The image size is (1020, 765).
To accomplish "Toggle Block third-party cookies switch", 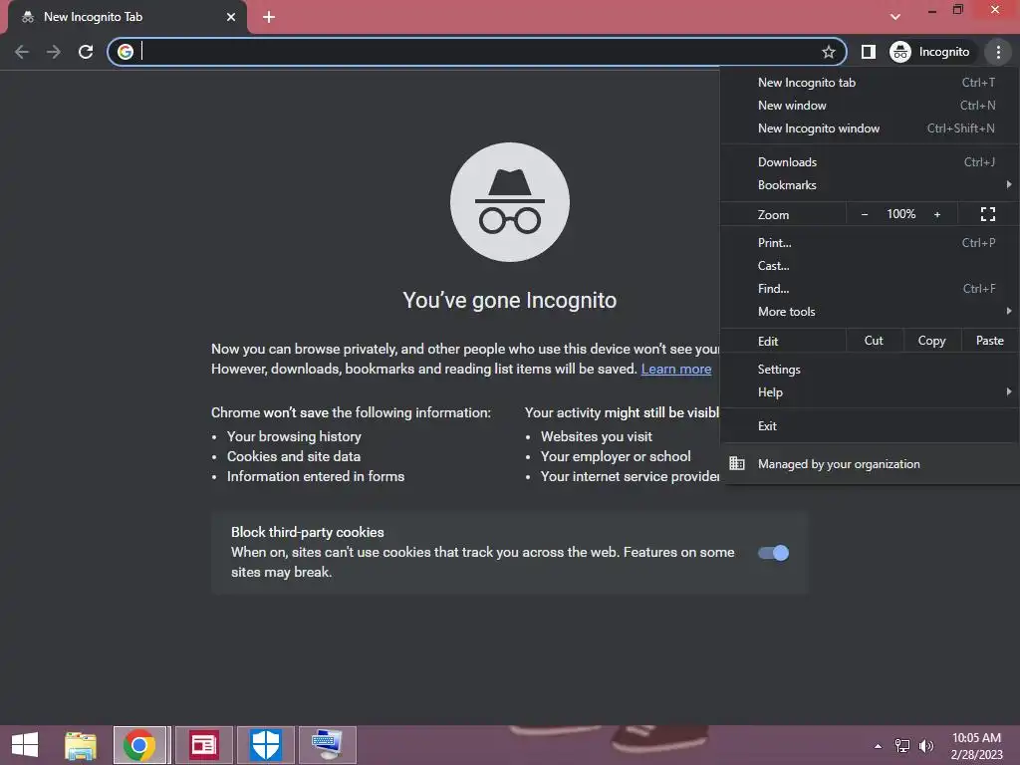I will 773,553.
